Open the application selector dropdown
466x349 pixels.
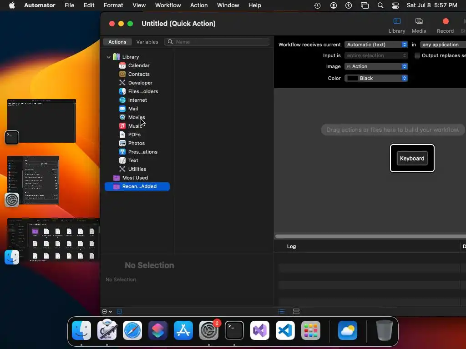tap(443, 44)
